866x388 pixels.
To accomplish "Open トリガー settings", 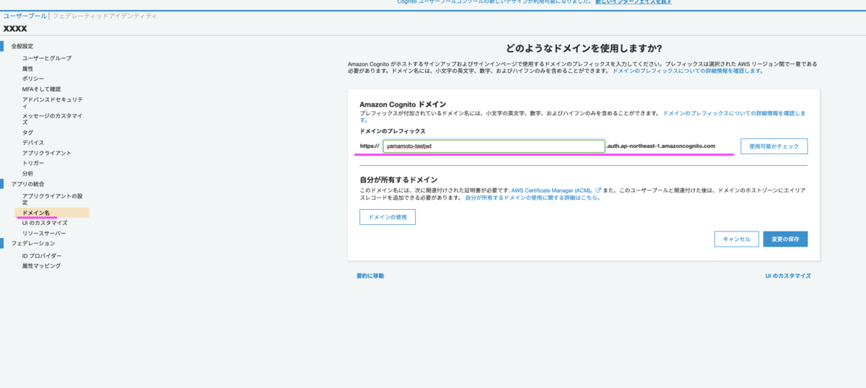I will 33,163.
